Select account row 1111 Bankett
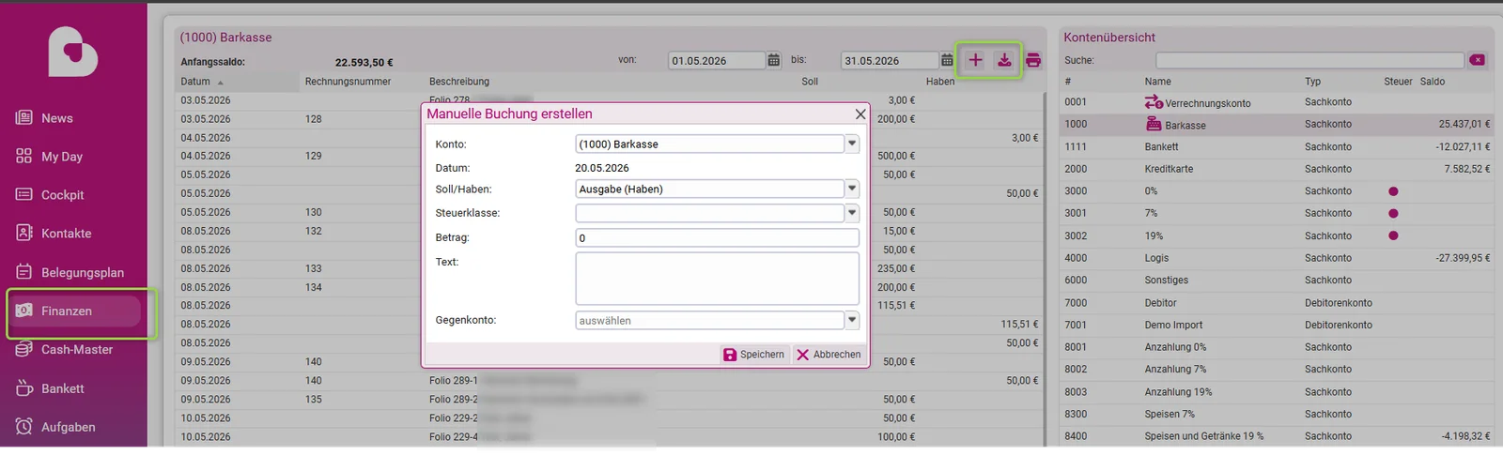1503x455 pixels. (x=1277, y=147)
